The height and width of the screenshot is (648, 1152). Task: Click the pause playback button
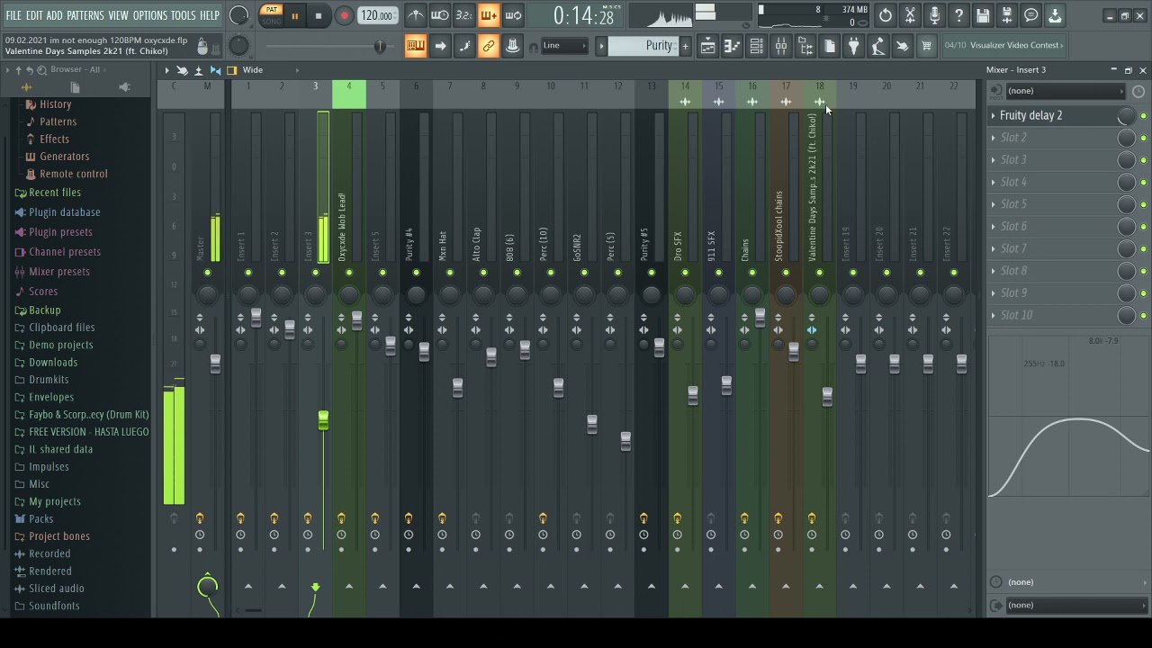click(294, 16)
